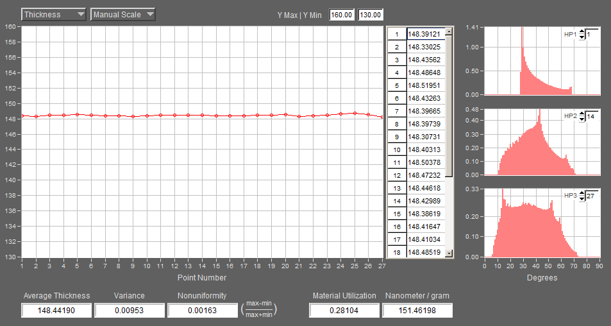This screenshot has width=611, height=326.
Task: Click the Degrees axis label
Action: (x=542, y=278)
